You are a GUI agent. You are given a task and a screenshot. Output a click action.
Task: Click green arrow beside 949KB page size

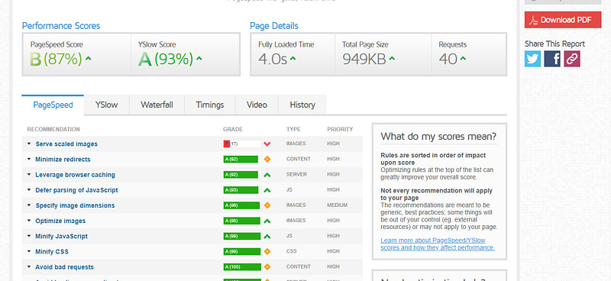[392, 59]
